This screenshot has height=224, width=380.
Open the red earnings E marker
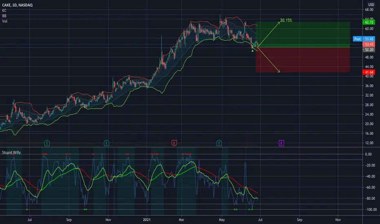pos(174,143)
